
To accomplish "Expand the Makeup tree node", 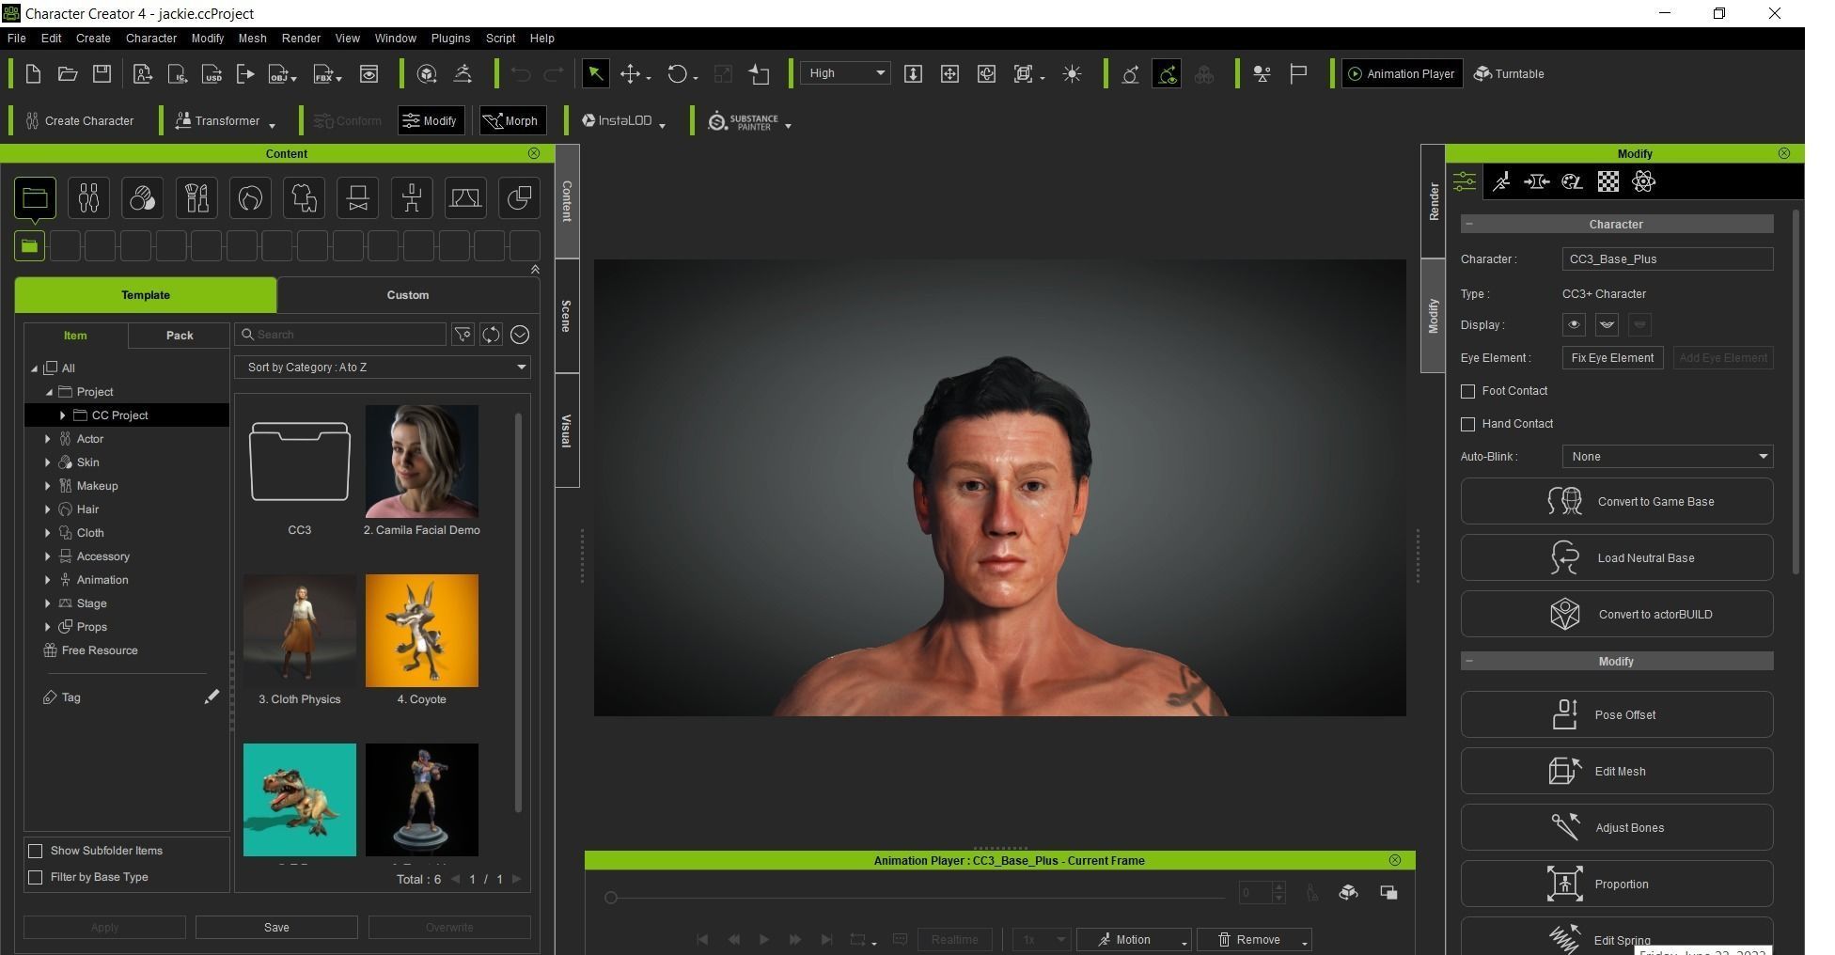I will [x=48, y=485].
